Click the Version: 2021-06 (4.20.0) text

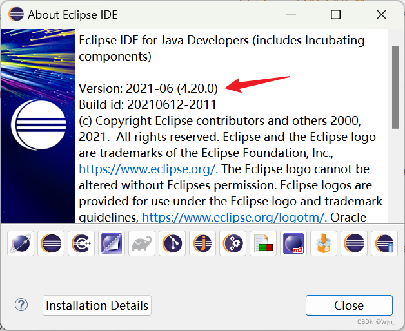(148, 88)
